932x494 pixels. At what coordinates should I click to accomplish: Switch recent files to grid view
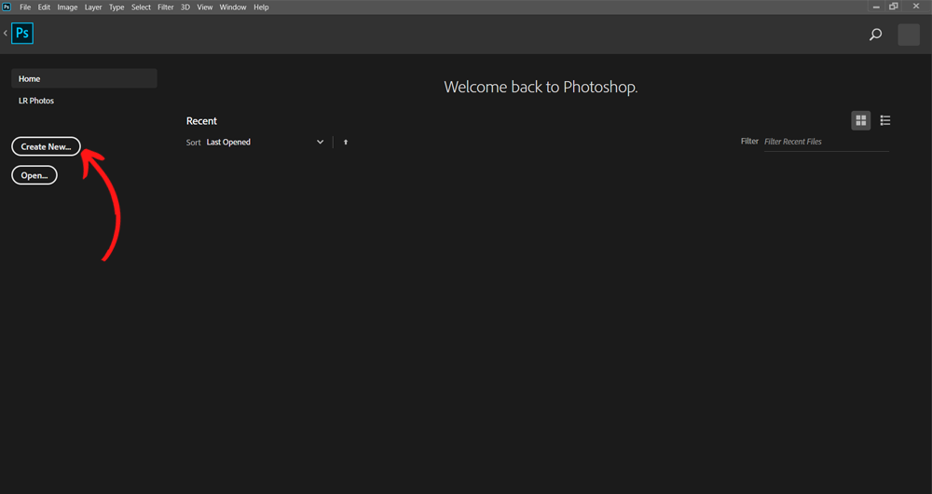(860, 120)
